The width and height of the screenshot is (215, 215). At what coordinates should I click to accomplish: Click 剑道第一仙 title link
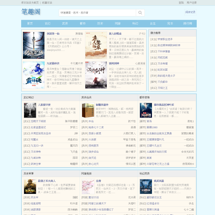point(53,34)
